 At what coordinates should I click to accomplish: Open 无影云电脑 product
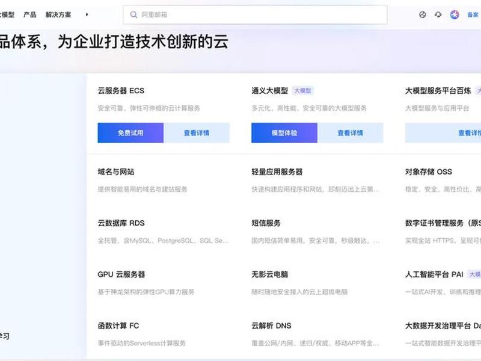[x=269, y=274]
